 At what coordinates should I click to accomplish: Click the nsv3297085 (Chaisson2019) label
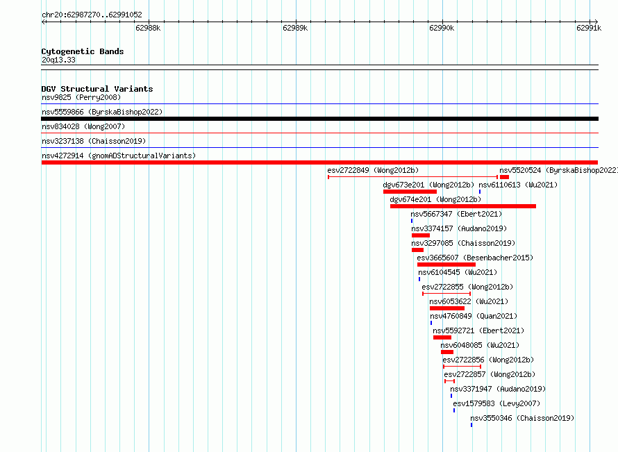point(463,243)
